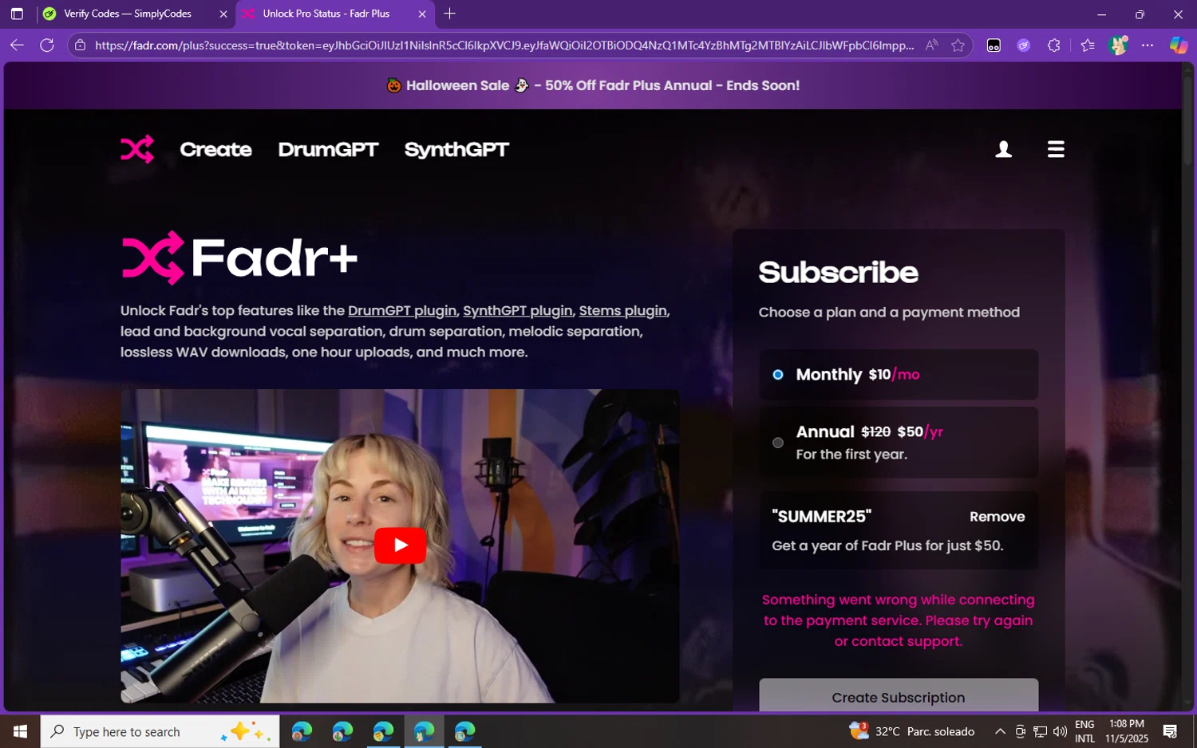This screenshot has width=1197, height=748.
Task: Open first Edge icon on taskbar
Action: 302,731
